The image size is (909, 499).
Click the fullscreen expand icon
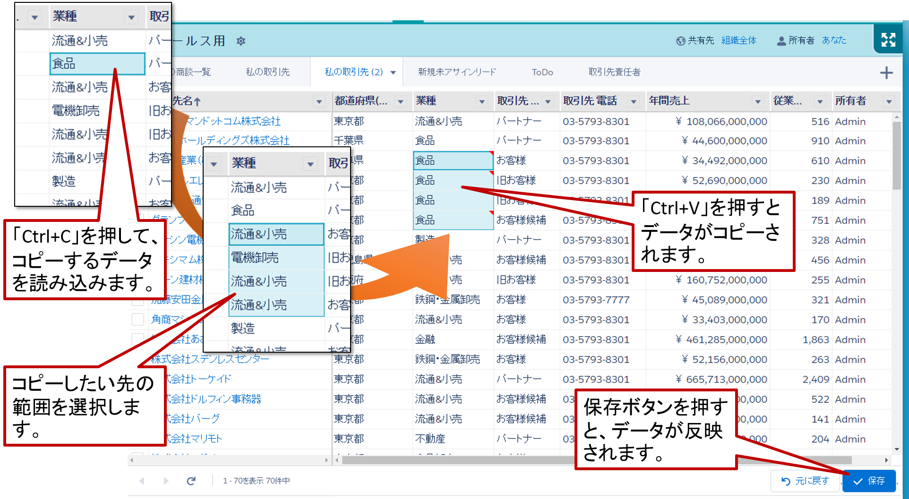tap(888, 40)
